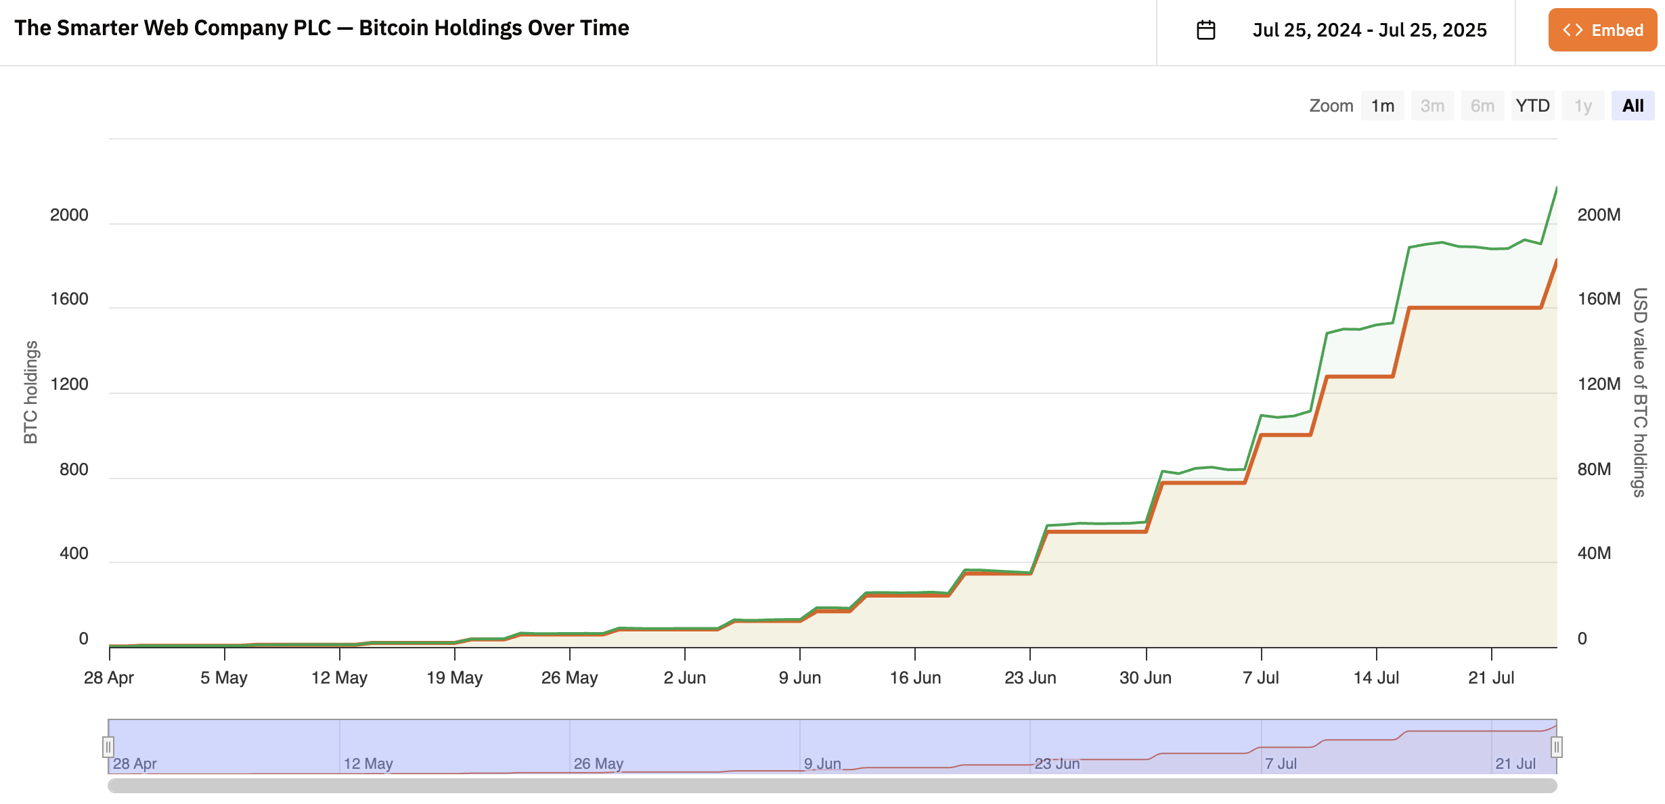Click the 23 Jun x-axis label
This screenshot has height=804, width=1665.
pos(1030,677)
